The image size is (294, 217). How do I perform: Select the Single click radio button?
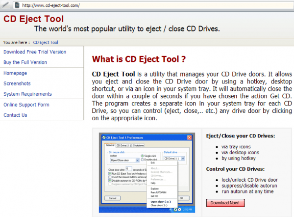coord(143,155)
